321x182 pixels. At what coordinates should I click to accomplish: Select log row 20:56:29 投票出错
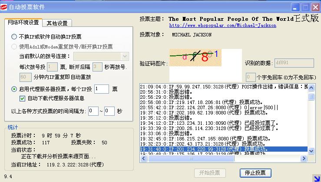pos(224,97)
